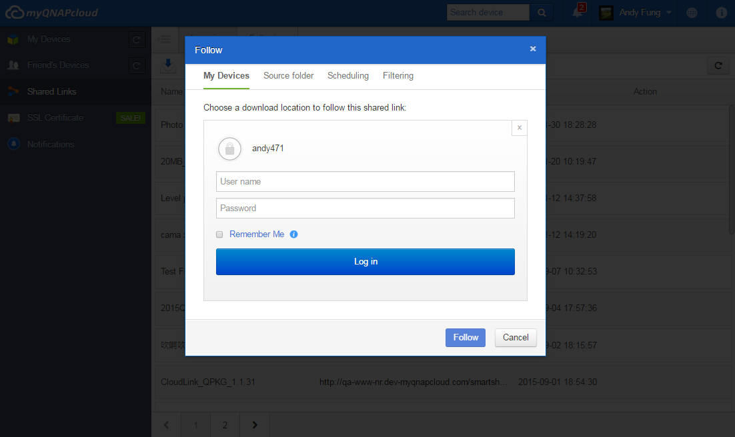This screenshot has height=437, width=735.
Task: Click the Remember Me info icon
Action: pyautogui.click(x=293, y=234)
